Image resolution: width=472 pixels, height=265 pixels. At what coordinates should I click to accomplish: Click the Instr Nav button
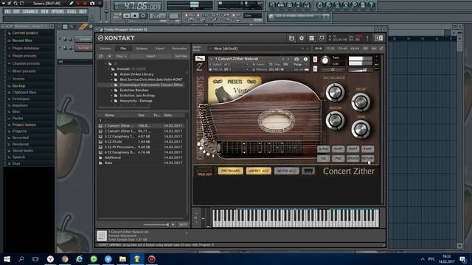tap(181, 56)
